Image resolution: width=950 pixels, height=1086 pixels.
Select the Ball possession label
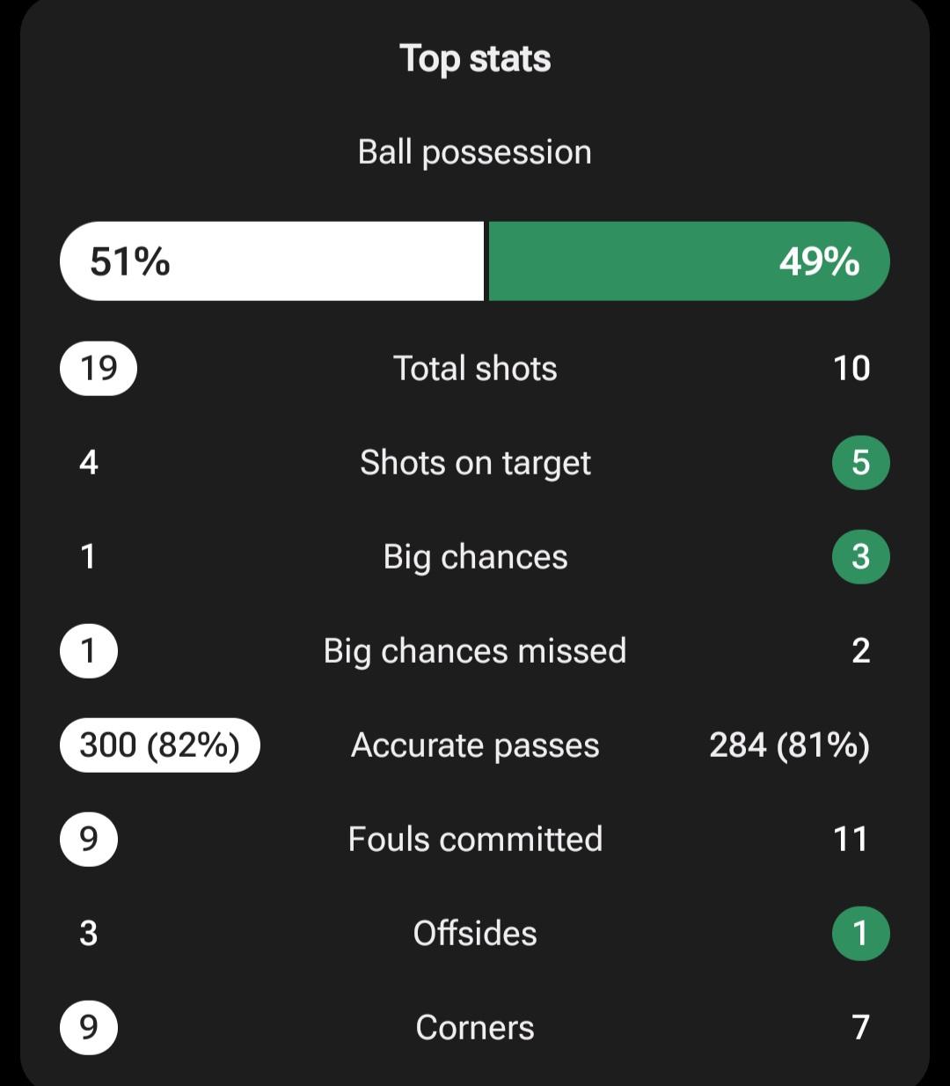[x=475, y=152]
